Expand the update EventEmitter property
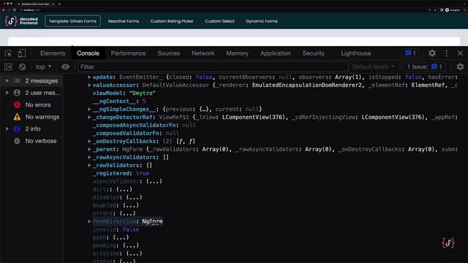 [x=89, y=77]
